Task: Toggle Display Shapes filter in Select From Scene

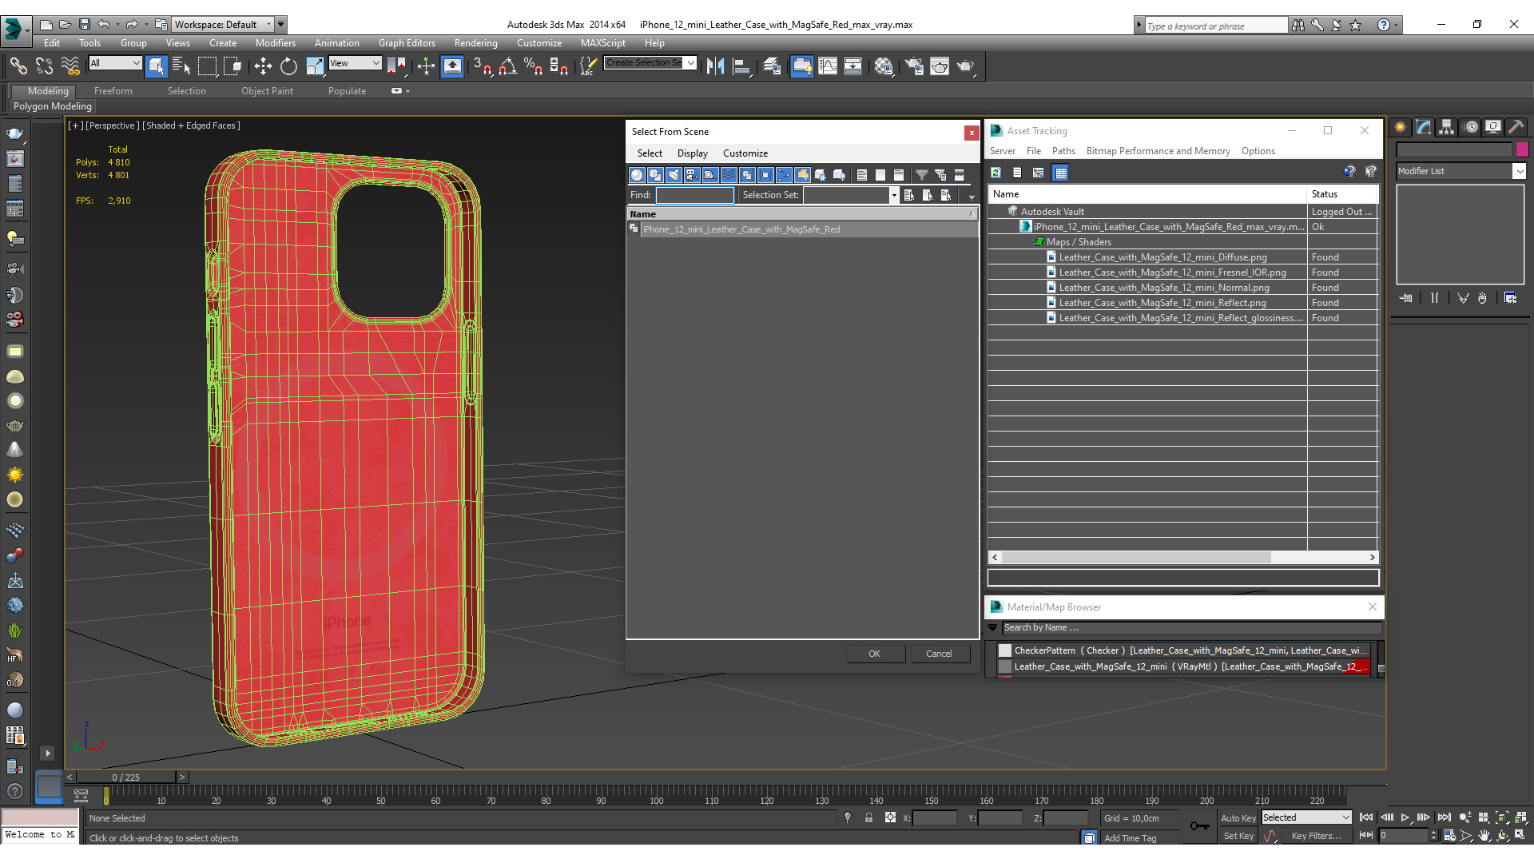Action: pos(655,175)
